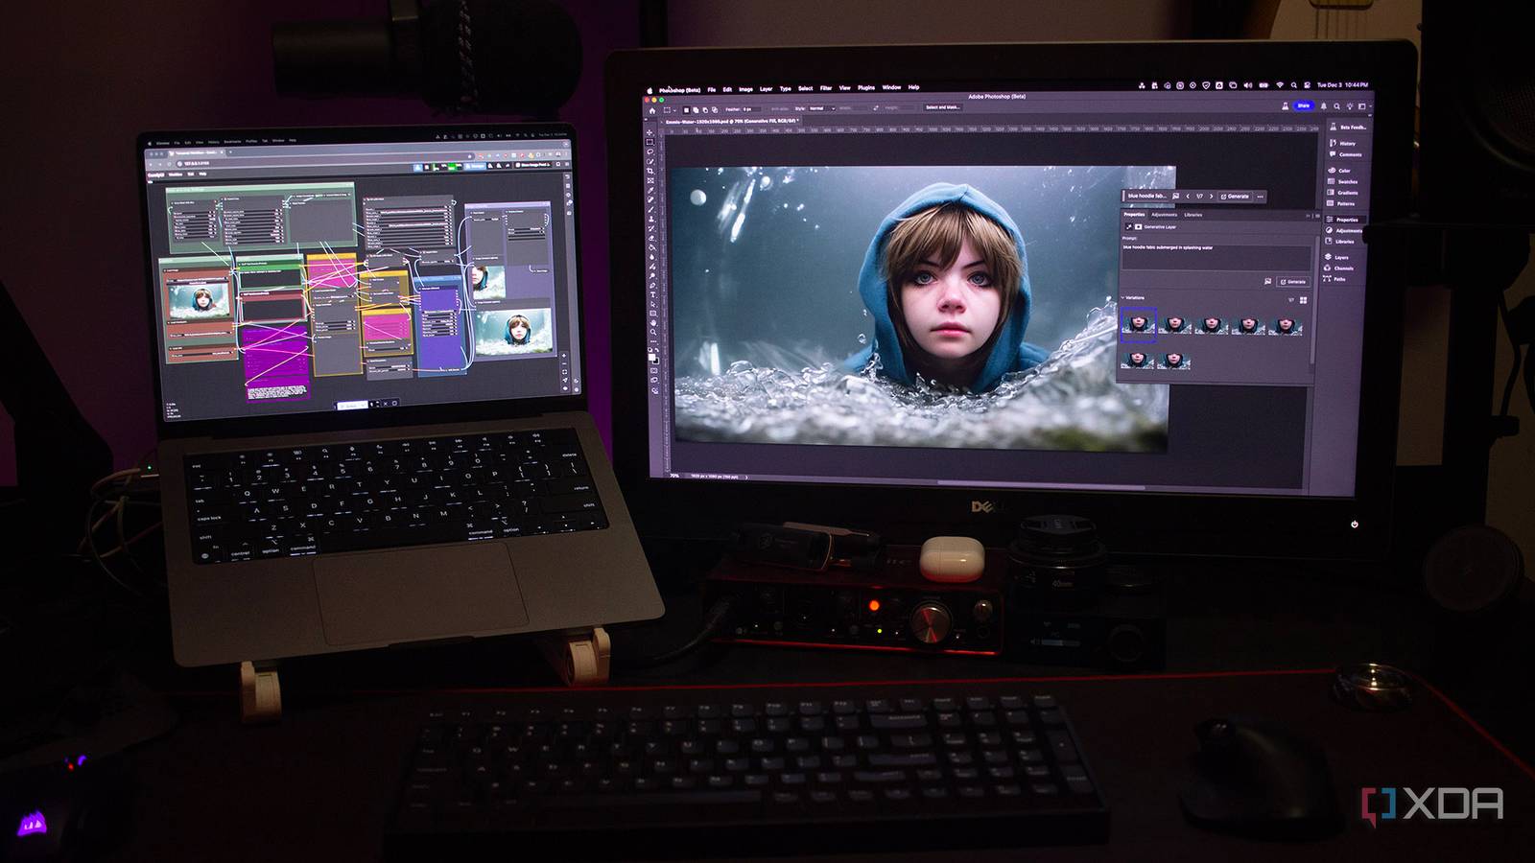Screen dimensions: 1535x863
Task: Open the Swatches panel icon
Action: (x=1343, y=181)
